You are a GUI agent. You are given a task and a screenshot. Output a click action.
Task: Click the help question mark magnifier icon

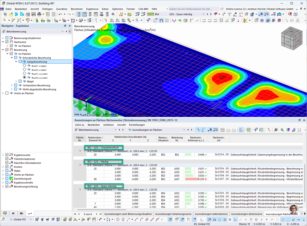coord(276,130)
